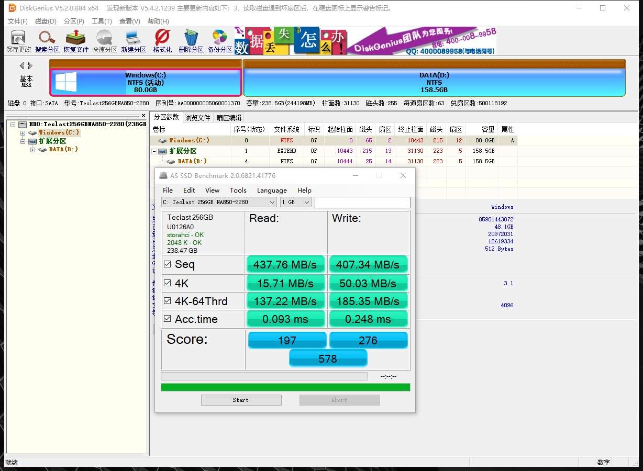
Task: Expand the Windows(C:) tree node
Action: pos(23,133)
